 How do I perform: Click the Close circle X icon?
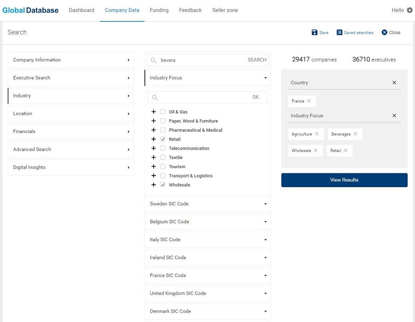click(384, 32)
